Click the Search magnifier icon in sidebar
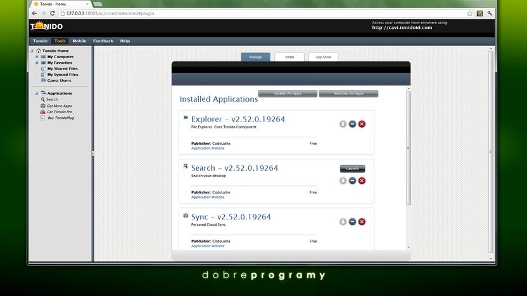The width and height of the screenshot is (527, 296). click(x=42, y=99)
